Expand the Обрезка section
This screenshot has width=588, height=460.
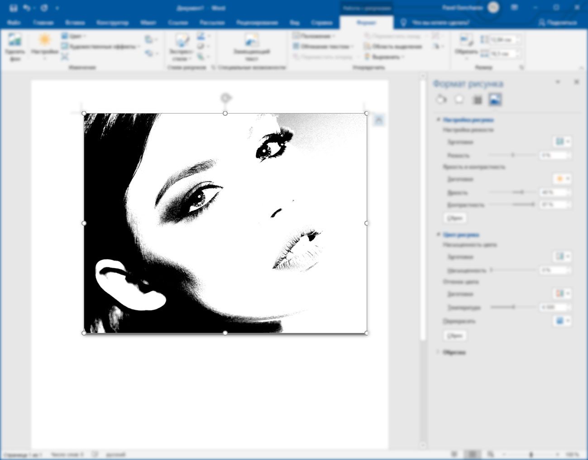[x=438, y=352]
